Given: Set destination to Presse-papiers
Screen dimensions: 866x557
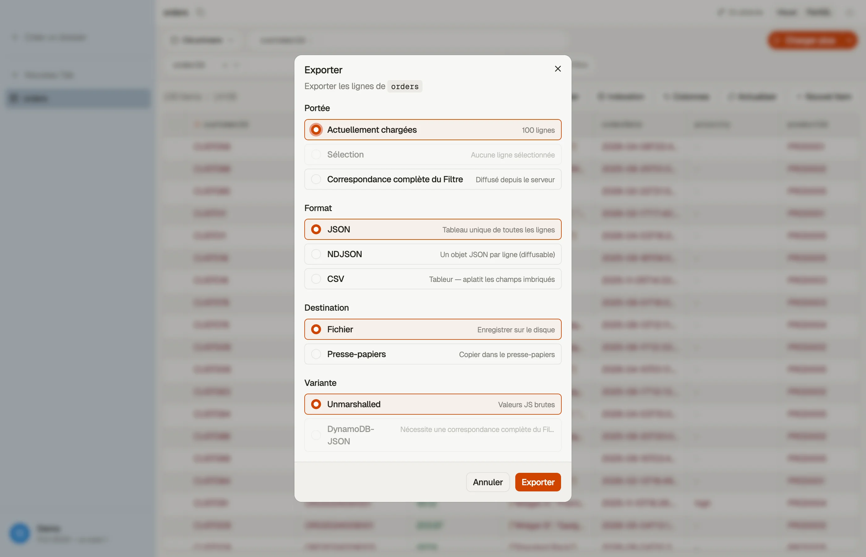Looking at the screenshot, I should tap(433, 354).
